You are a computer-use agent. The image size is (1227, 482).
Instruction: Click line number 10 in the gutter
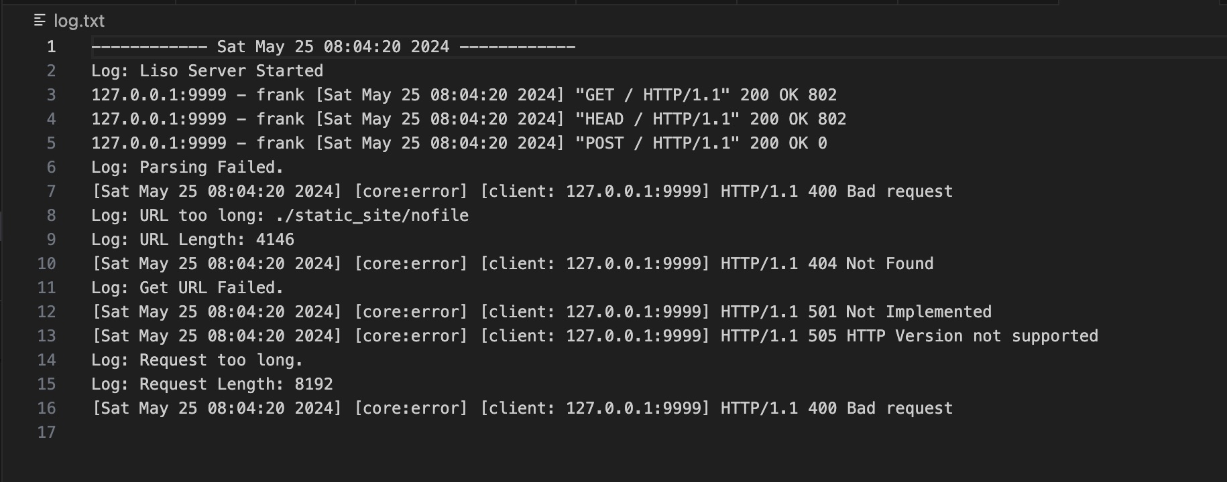[x=47, y=264]
